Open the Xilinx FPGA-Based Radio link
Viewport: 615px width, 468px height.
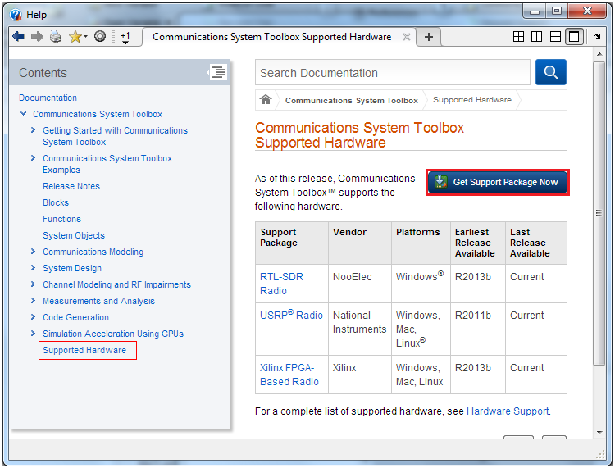coord(289,375)
